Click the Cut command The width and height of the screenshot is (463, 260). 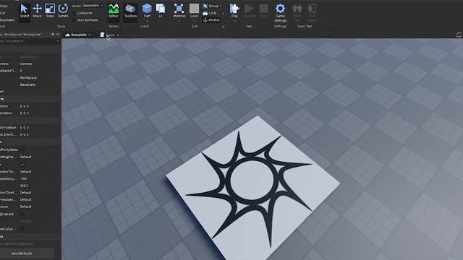[x=3, y=13]
